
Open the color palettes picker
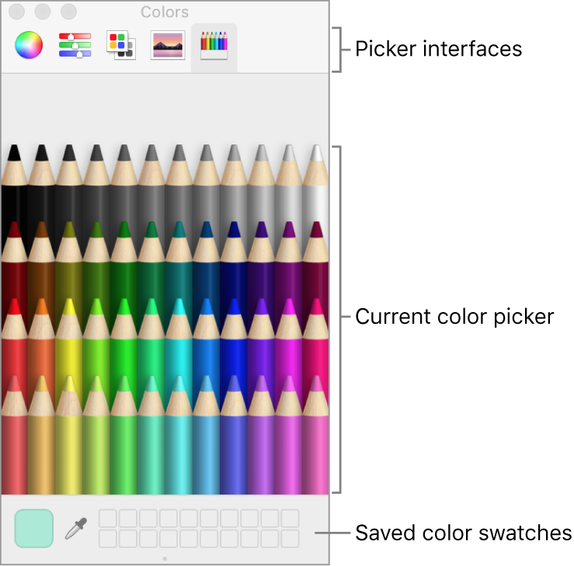coord(120,46)
